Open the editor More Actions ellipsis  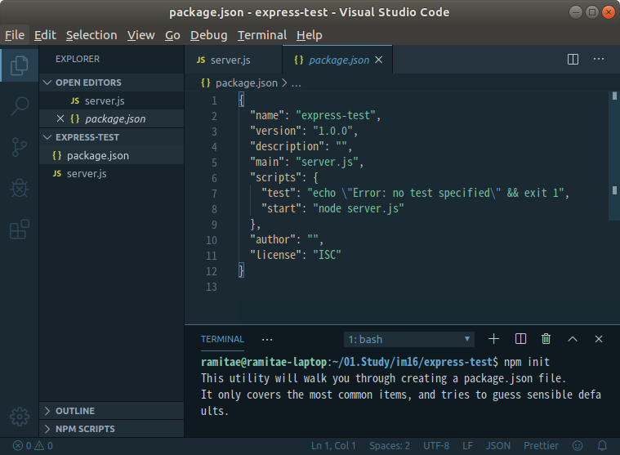pos(598,59)
